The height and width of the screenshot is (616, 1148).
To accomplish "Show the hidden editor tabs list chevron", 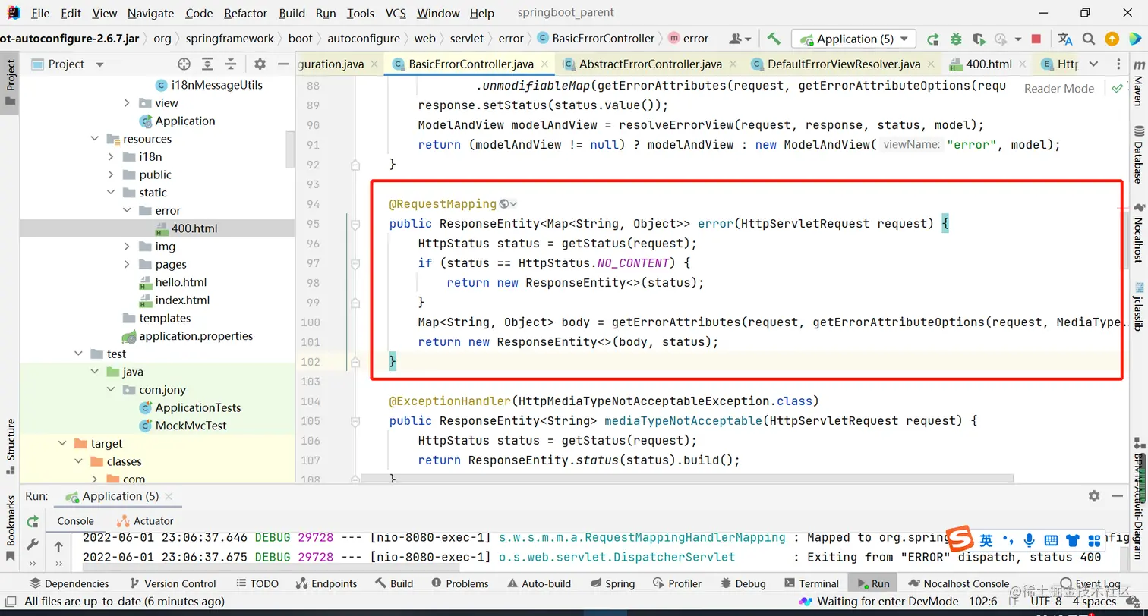I will [x=1093, y=64].
